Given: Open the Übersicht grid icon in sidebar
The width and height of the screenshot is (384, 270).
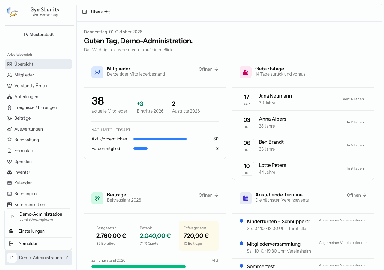Looking at the screenshot, I should click(x=10, y=64).
